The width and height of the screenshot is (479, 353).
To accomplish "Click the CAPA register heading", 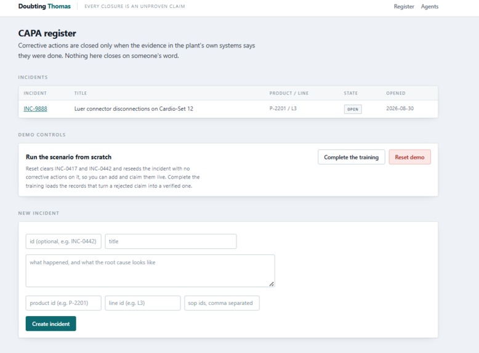I will (47, 33).
